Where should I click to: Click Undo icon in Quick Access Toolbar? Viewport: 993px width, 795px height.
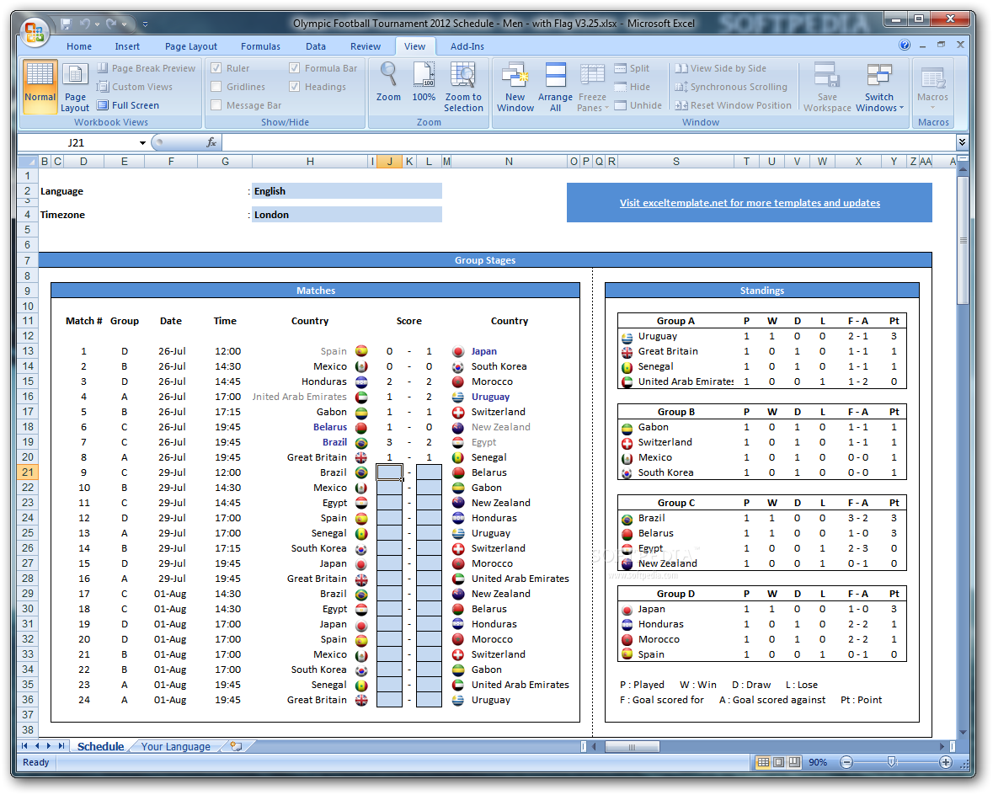pos(85,24)
